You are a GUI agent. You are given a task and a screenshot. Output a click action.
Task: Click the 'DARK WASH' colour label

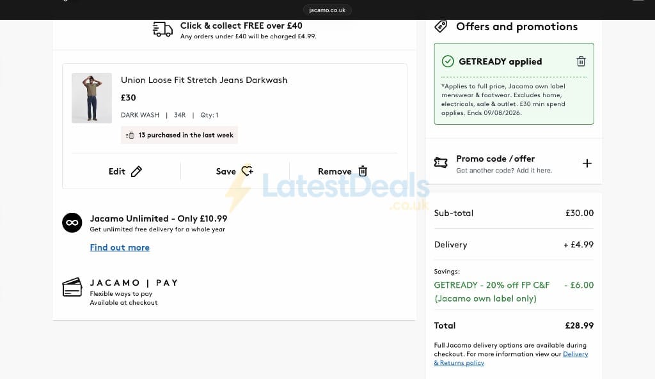(x=140, y=115)
